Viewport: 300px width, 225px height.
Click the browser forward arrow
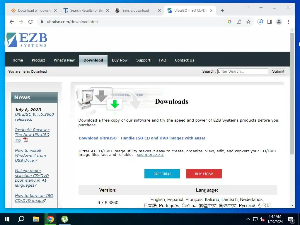coord(21,22)
